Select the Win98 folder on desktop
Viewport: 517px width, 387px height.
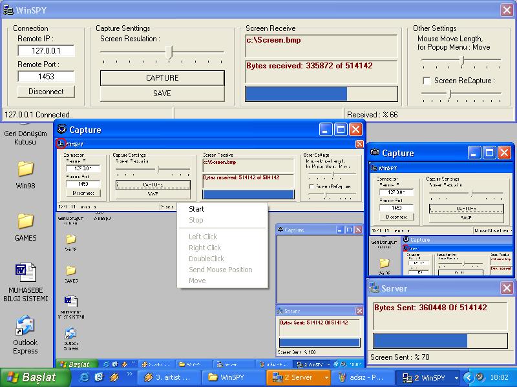[26, 170]
